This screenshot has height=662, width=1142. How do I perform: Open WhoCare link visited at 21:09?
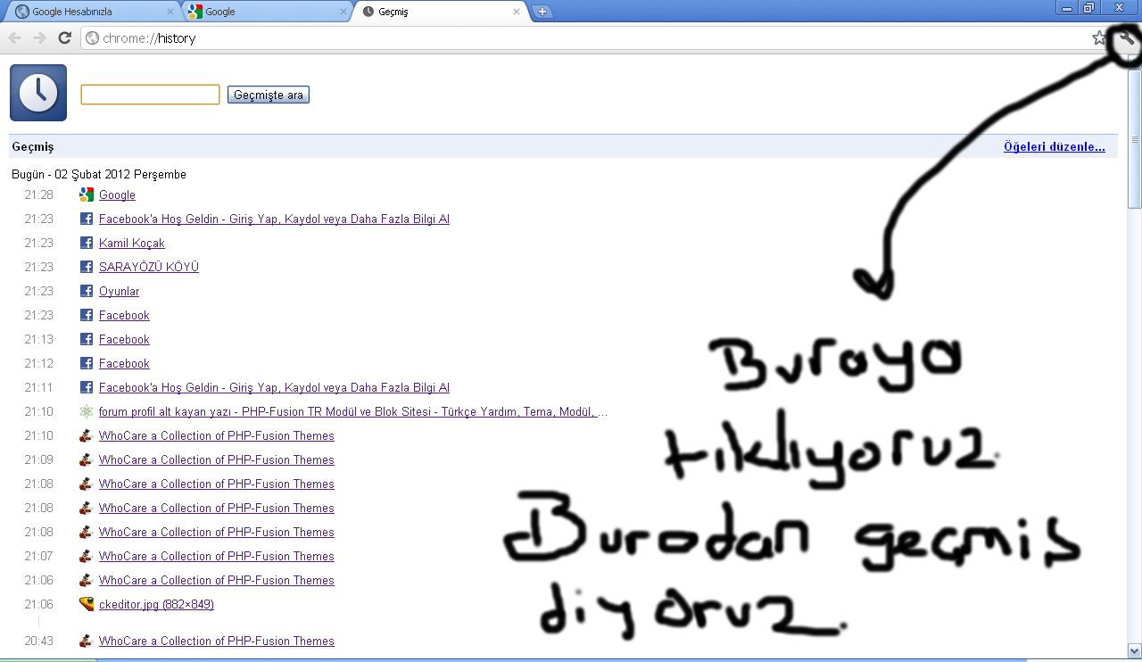point(217,459)
